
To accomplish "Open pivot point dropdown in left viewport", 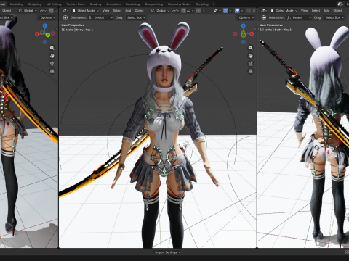I will click(43, 11).
